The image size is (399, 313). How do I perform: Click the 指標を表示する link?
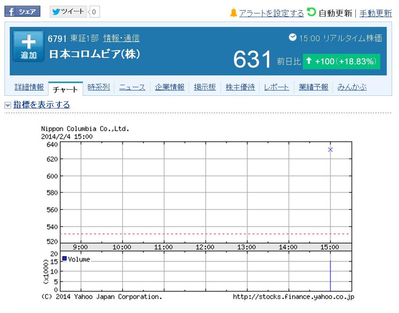coord(42,105)
